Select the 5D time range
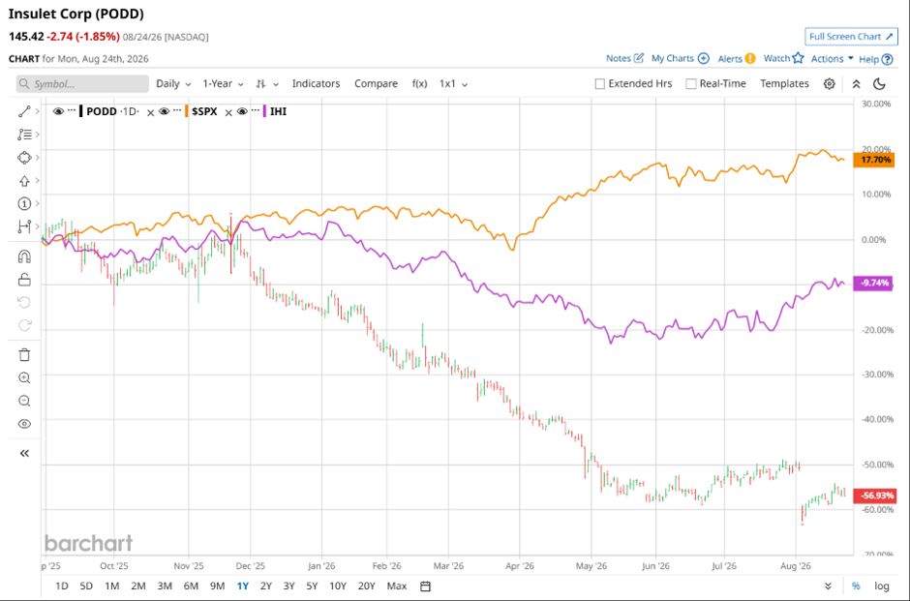The image size is (910, 601). [x=86, y=586]
